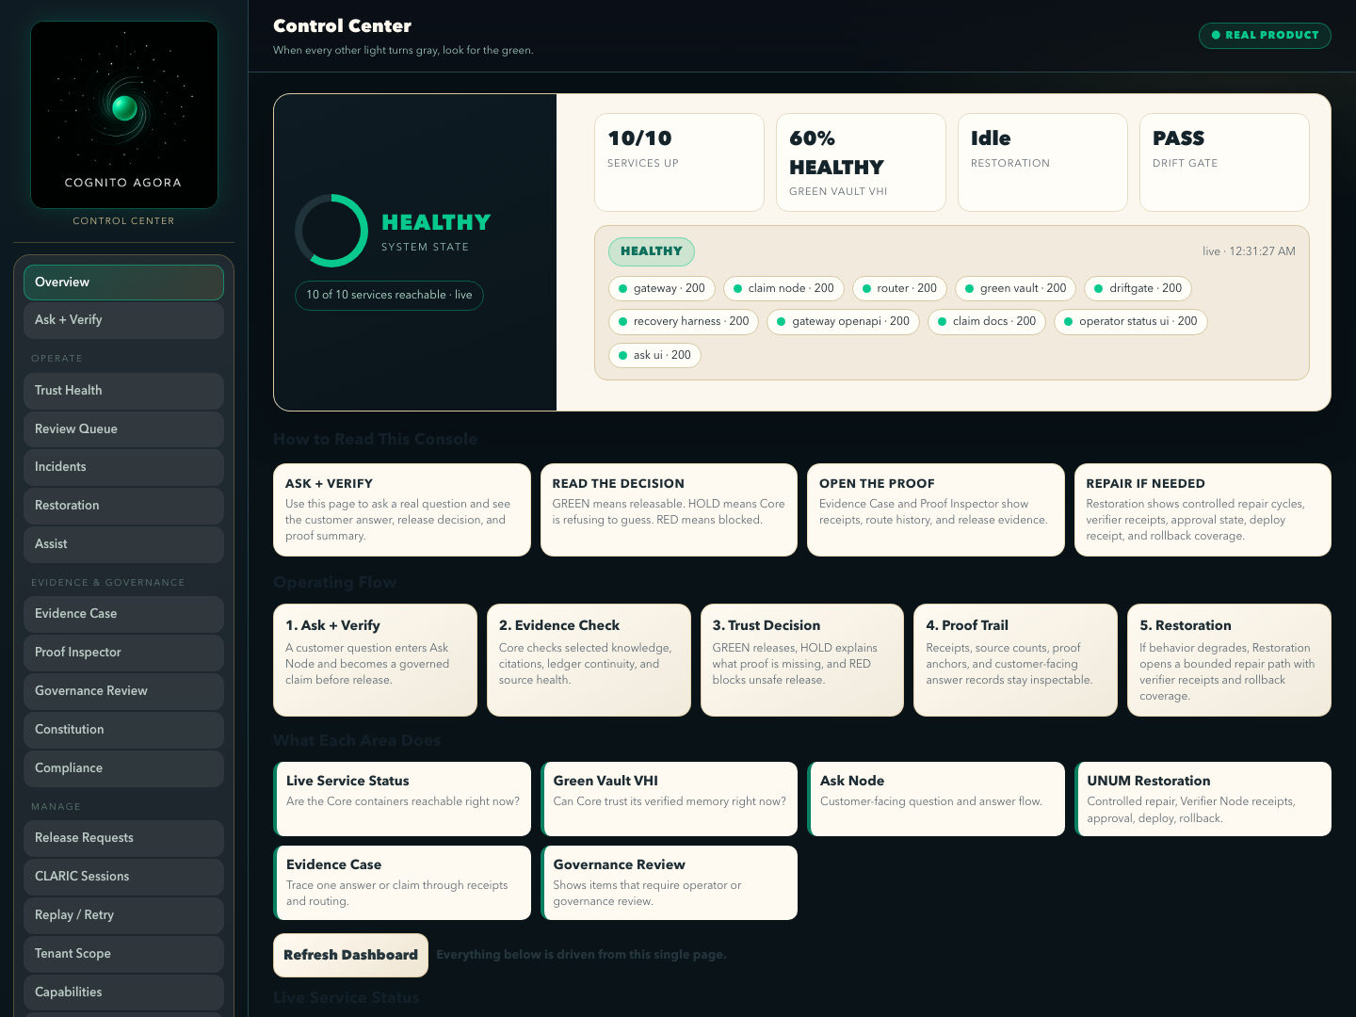Screen dimensions: 1356x1017
Task: Click the '2. Evidence Check' flow card
Action: pos(589,660)
